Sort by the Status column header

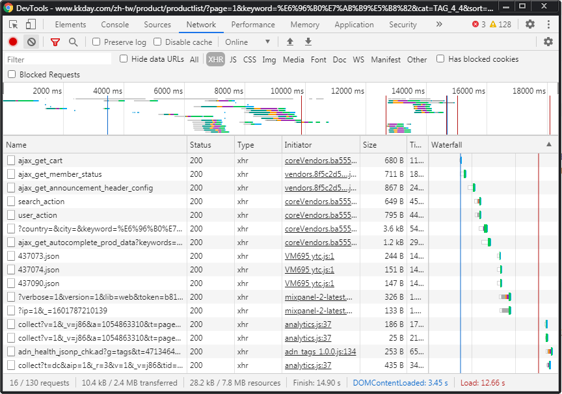(x=211, y=145)
